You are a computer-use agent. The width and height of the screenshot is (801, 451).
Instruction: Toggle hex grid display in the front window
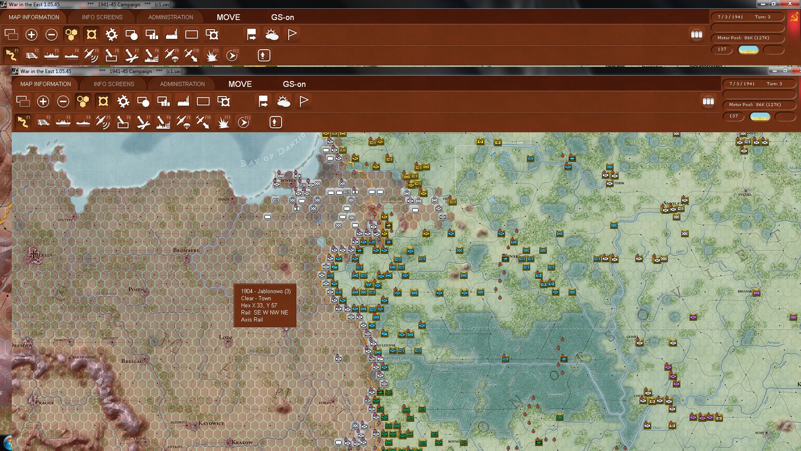[x=83, y=101]
